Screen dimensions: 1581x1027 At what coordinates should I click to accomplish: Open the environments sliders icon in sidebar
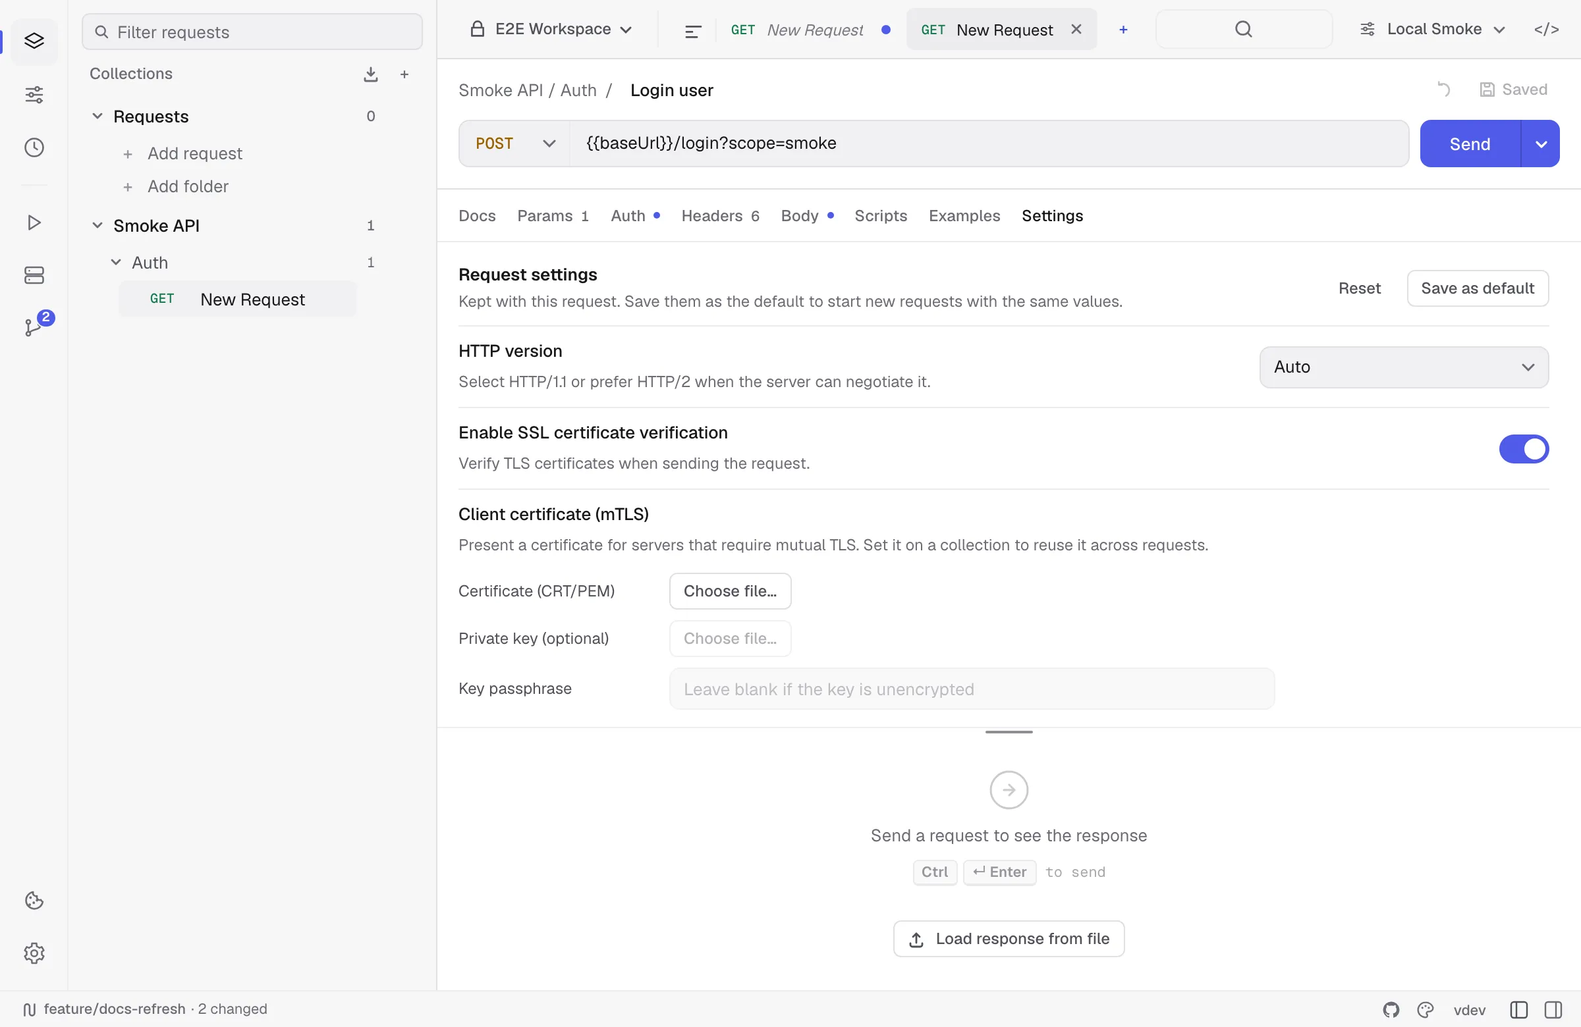coord(34,94)
